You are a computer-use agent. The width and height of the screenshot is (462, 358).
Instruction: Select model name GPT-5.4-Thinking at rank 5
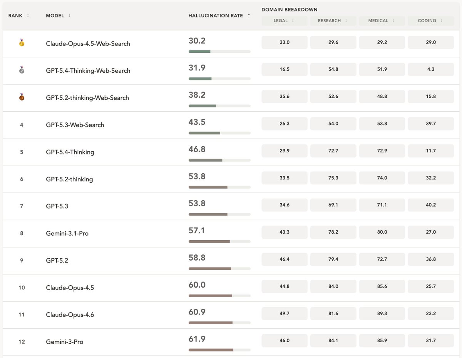coord(70,152)
